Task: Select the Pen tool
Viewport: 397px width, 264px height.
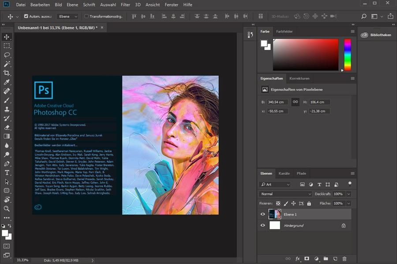Action: tap(7, 164)
